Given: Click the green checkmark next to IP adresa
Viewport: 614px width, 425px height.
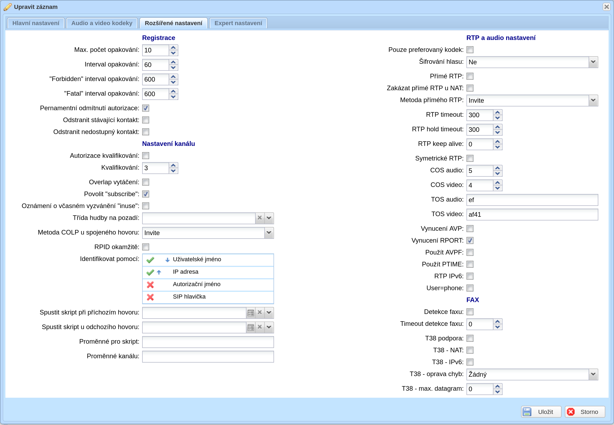Looking at the screenshot, I should 150,272.
